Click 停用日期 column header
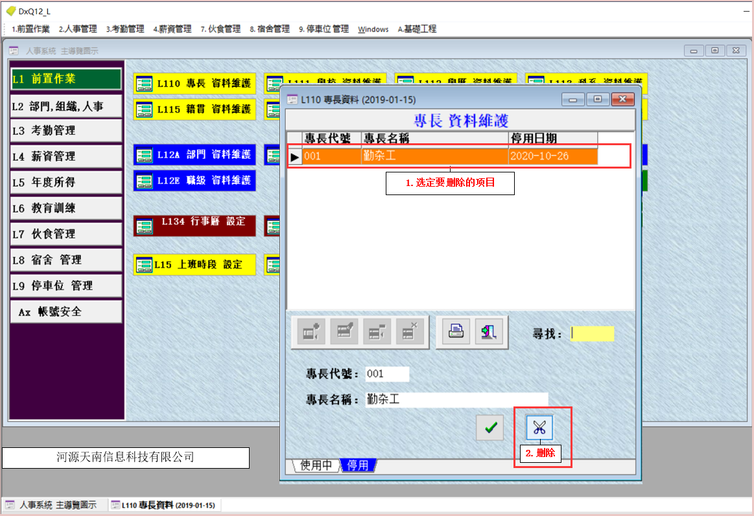 [x=553, y=139]
